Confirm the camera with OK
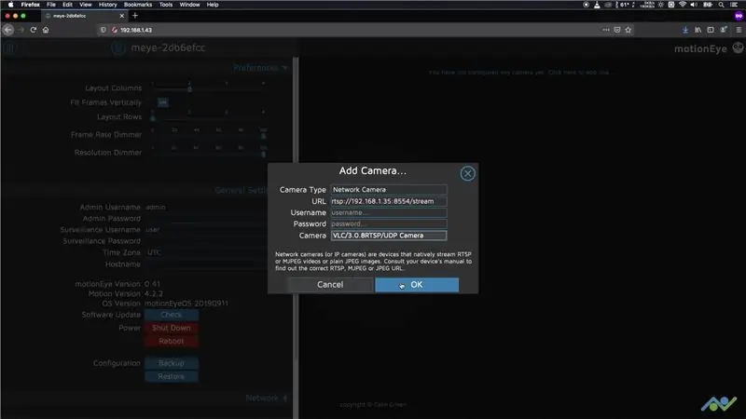 point(417,285)
